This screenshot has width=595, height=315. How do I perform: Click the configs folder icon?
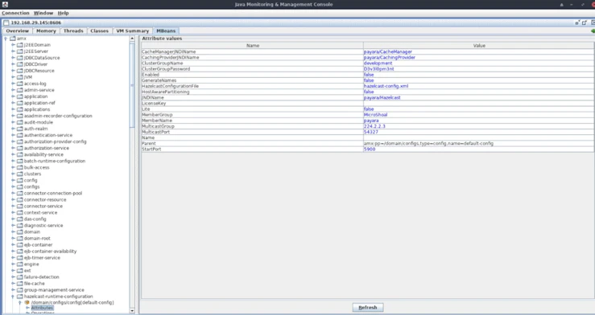20,186
